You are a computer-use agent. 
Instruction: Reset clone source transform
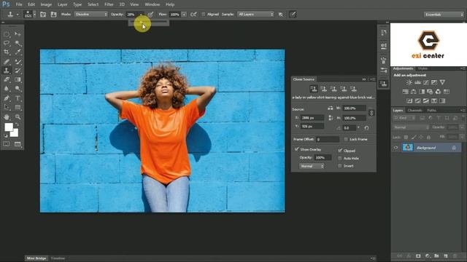pos(366,128)
